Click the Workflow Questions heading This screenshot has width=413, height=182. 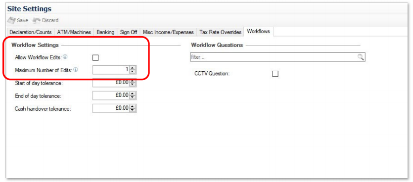coord(217,45)
